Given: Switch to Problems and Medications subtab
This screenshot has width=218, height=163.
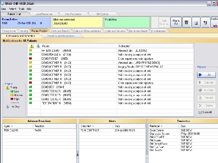Looking at the screenshot, I should point(61,36).
